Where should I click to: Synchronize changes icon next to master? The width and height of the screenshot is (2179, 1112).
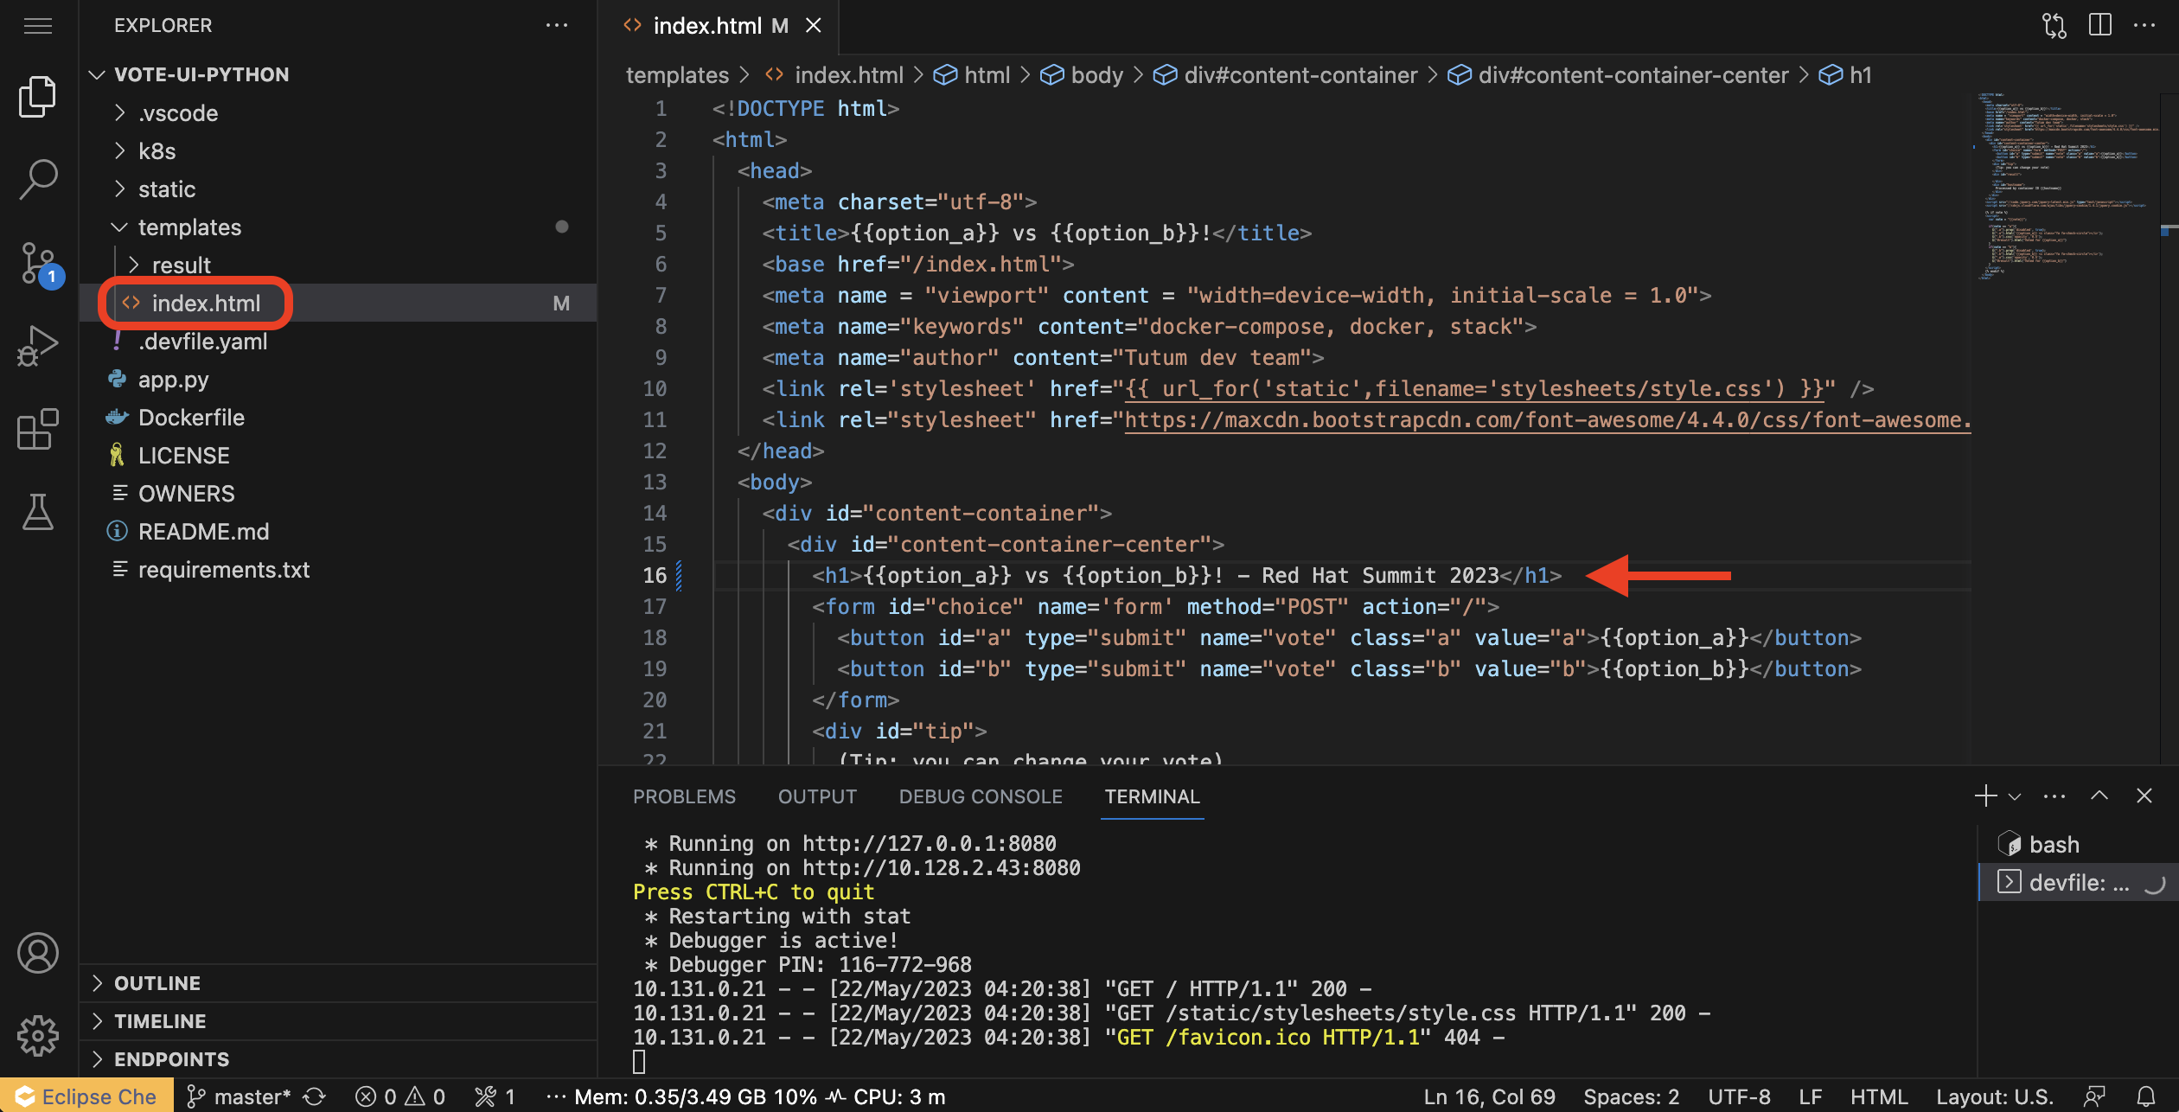(315, 1096)
